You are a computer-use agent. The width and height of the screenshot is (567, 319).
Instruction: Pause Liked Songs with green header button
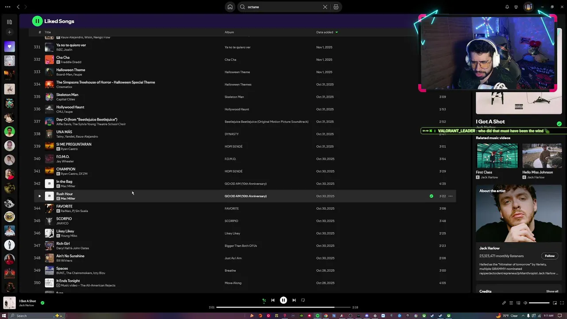coord(37,21)
